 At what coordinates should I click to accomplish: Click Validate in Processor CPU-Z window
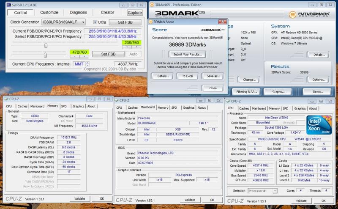(301, 201)
